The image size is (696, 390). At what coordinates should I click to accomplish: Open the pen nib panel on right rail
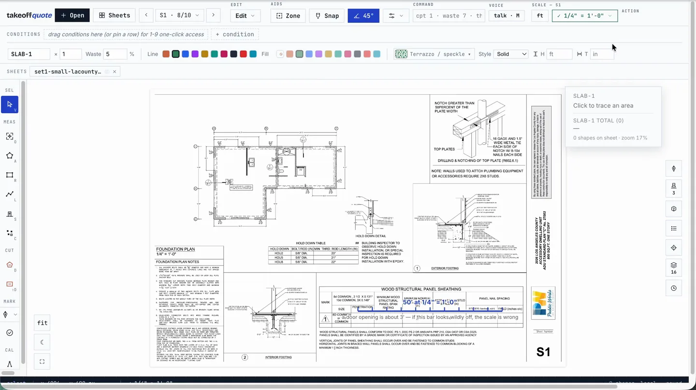coord(674,169)
